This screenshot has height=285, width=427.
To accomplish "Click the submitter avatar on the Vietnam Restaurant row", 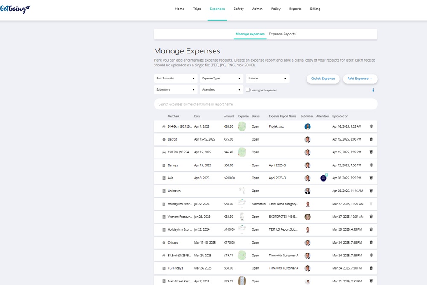I will pyautogui.click(x=307, y=217).
